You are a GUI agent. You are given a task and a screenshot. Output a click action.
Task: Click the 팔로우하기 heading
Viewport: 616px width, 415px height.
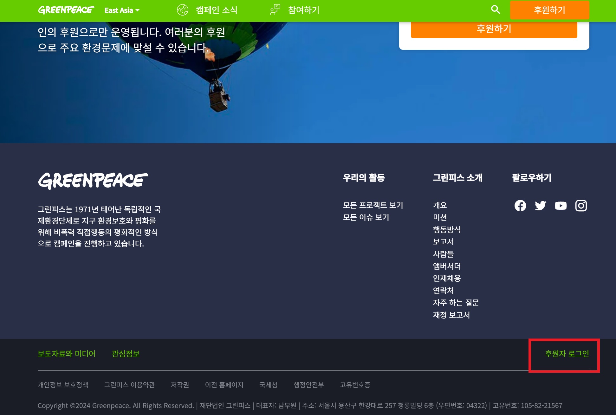532,178
